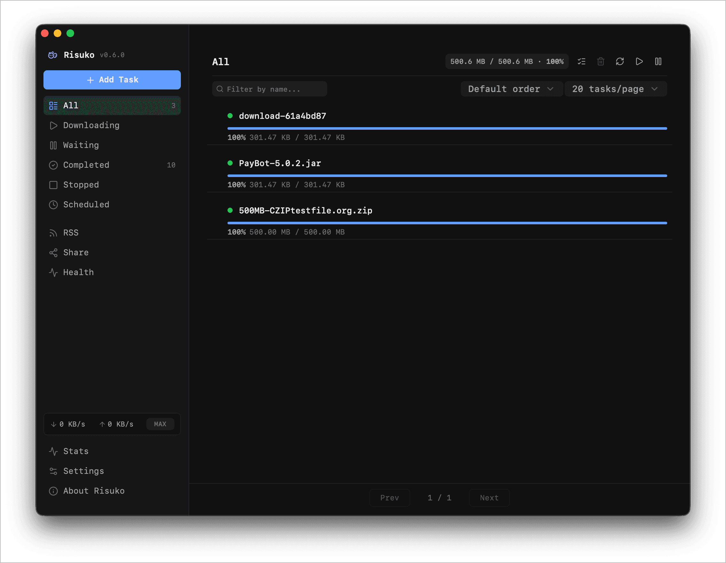Select the download-61a4bd87 task name
Viewport: 726px width, 563px height.
pos(282,116)
